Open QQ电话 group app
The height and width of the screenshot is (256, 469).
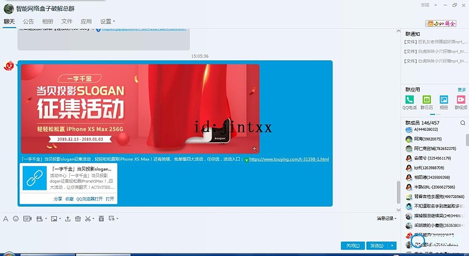tap(409, 103)
